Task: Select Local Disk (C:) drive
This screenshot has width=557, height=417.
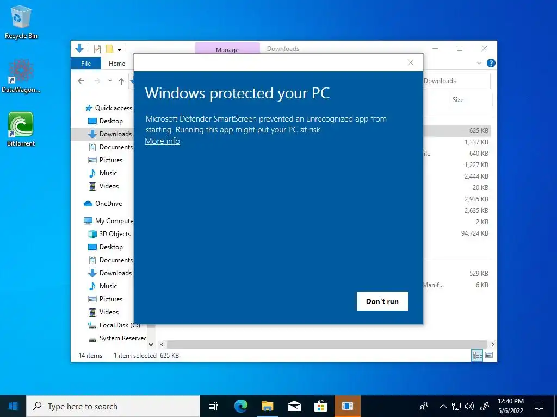Action: pos(114,325)
